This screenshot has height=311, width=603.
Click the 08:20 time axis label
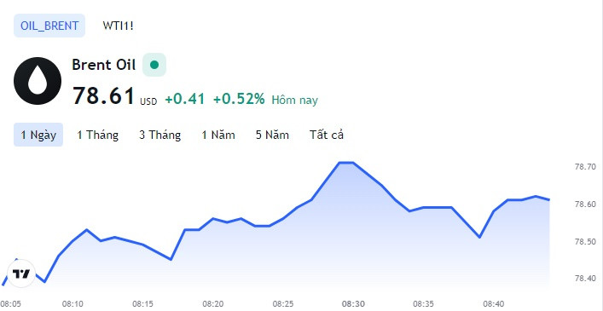[x=212, y=303]
